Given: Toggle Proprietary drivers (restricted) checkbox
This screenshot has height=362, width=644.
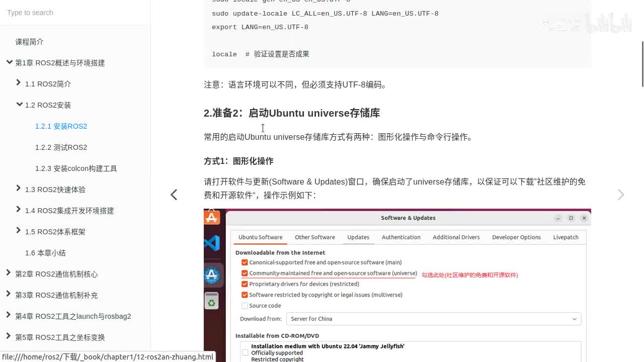Looking at the screenshot, I should coord(245,284).
